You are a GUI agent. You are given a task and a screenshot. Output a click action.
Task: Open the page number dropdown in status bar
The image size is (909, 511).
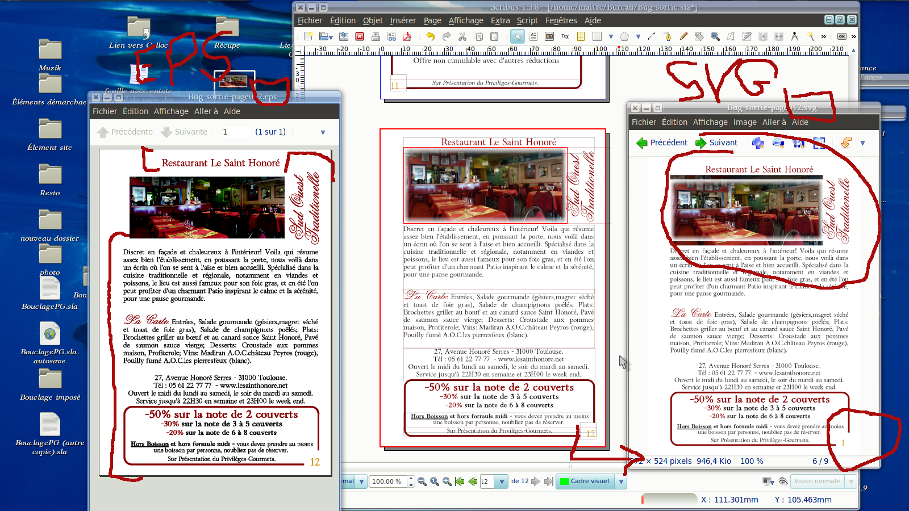[x=501, y=481]
